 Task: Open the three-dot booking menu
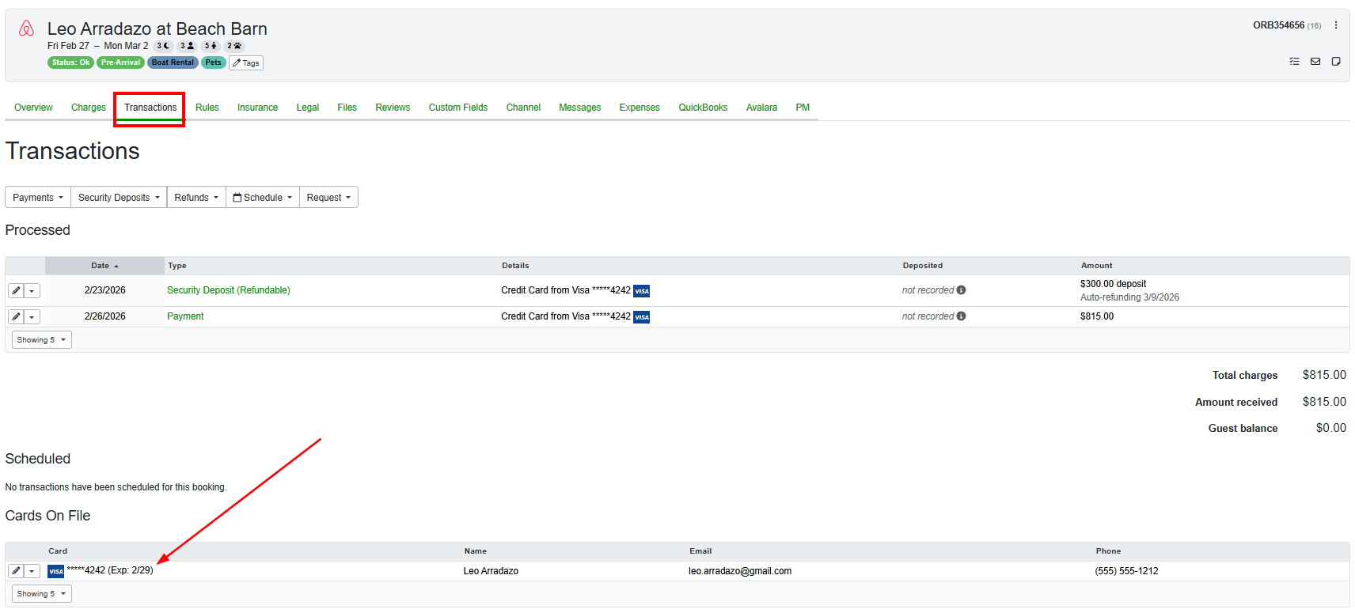click(x=1336, y=25)
